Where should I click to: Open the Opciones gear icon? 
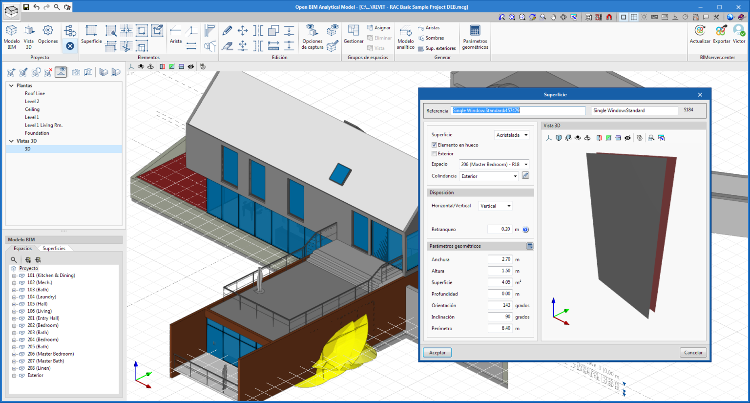48,31
